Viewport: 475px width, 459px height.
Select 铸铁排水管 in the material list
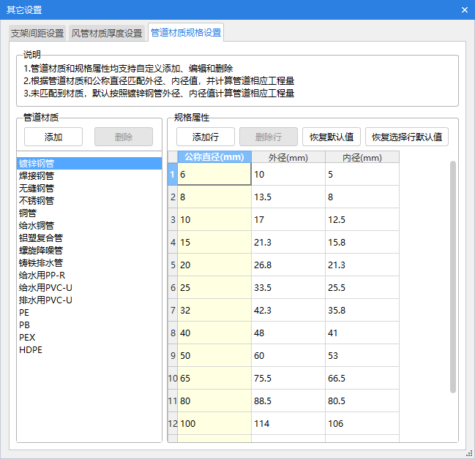[x=41, y=263]
